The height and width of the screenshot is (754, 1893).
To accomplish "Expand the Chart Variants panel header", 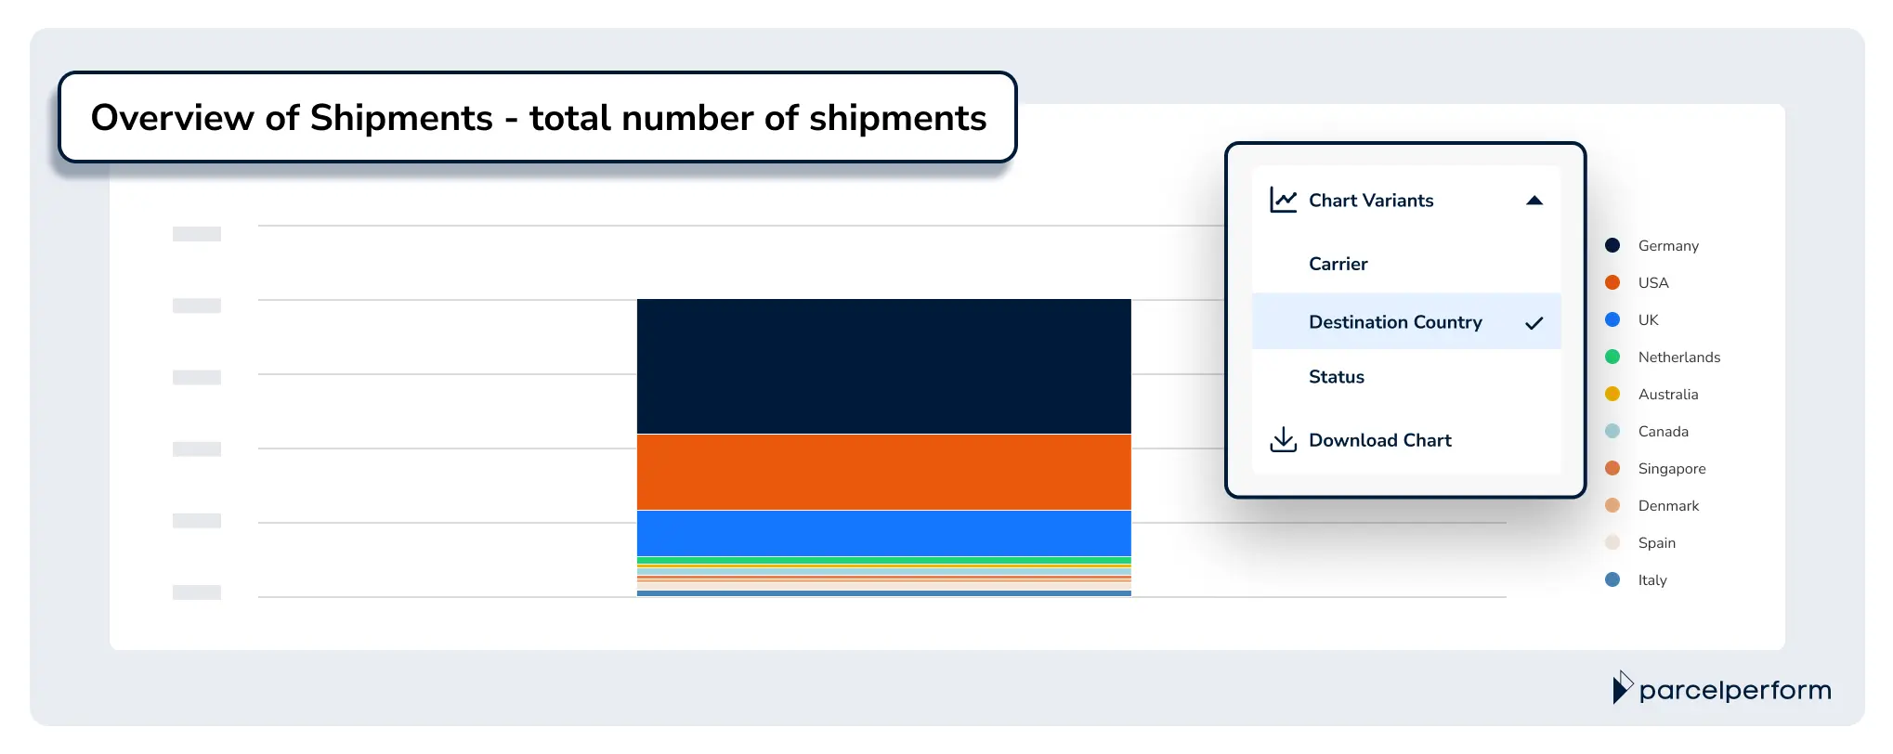I will [x=1372, y=200].
